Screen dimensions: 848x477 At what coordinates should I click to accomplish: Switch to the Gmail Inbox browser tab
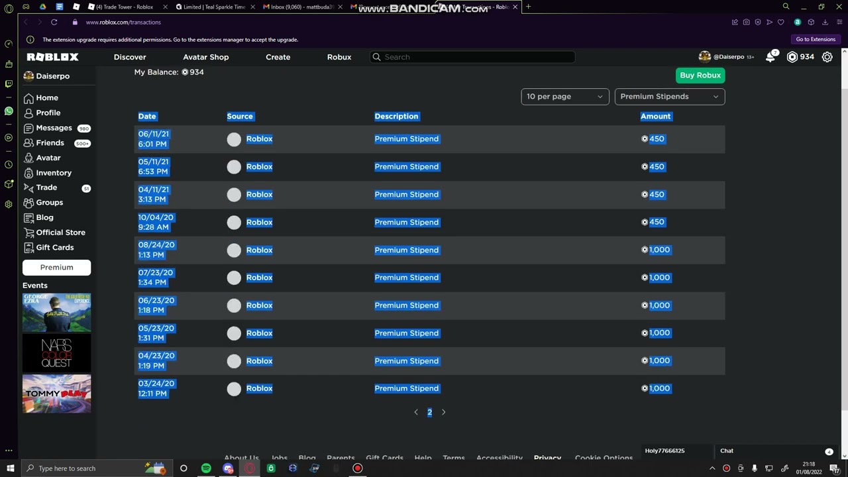[x=299, y=7]
